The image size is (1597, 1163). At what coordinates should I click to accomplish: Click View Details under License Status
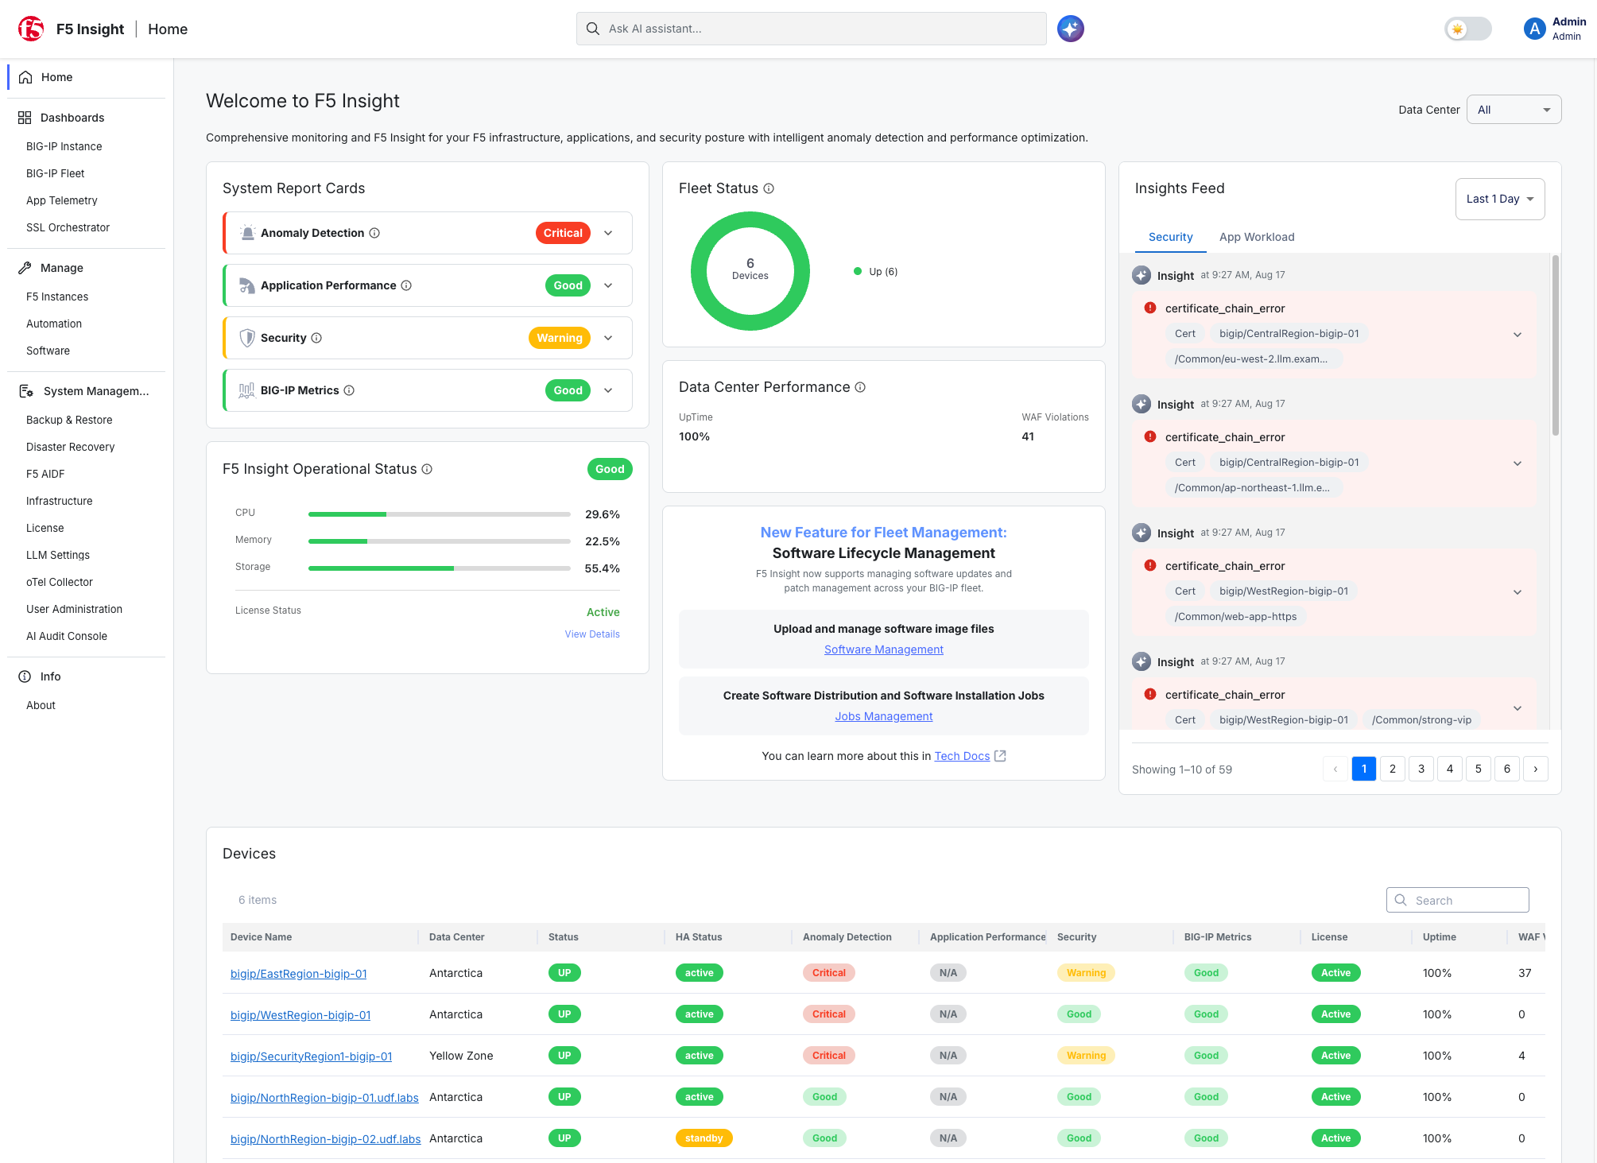click(x=592, y=634)
